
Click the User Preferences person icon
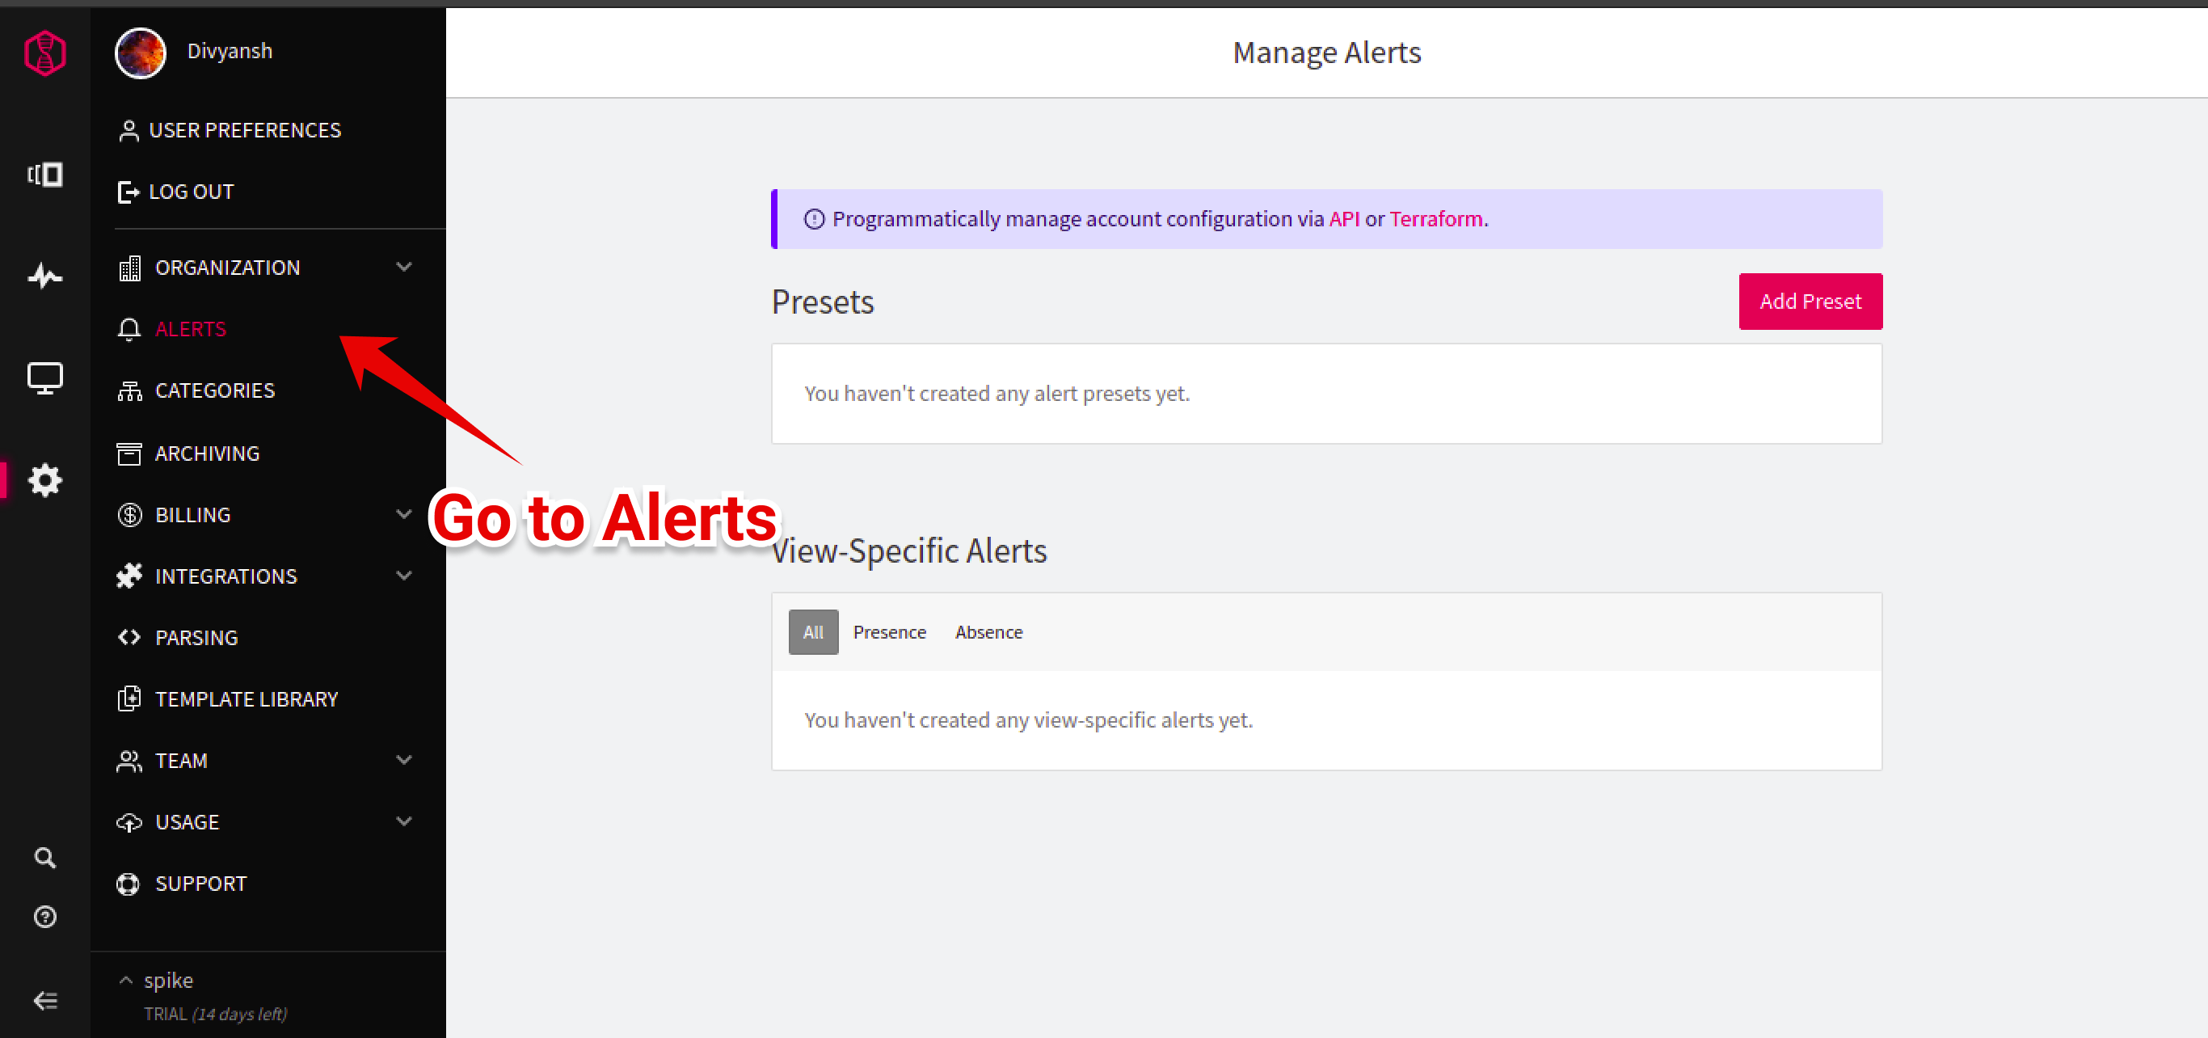129,131
